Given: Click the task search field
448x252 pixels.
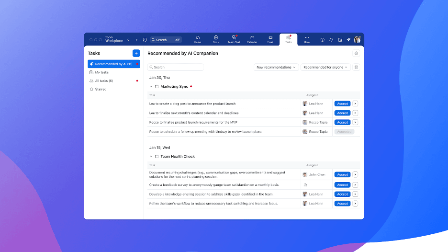Looking at the screenshot, I should coord(176,67).
